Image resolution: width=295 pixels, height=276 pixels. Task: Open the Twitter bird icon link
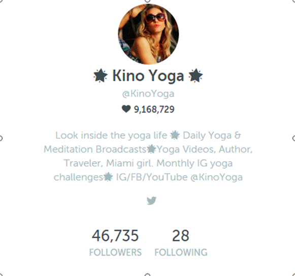tap(151, 201)
